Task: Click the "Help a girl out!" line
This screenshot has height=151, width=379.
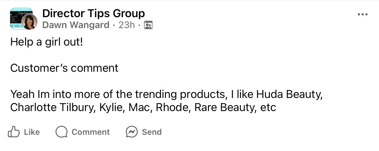Action: tap(46, 42)
